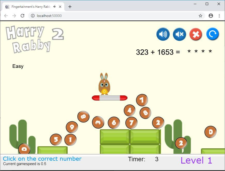Turn the game sound on
Image resolution: width=225 pixels, height=171 pixels.
[163, 34]
